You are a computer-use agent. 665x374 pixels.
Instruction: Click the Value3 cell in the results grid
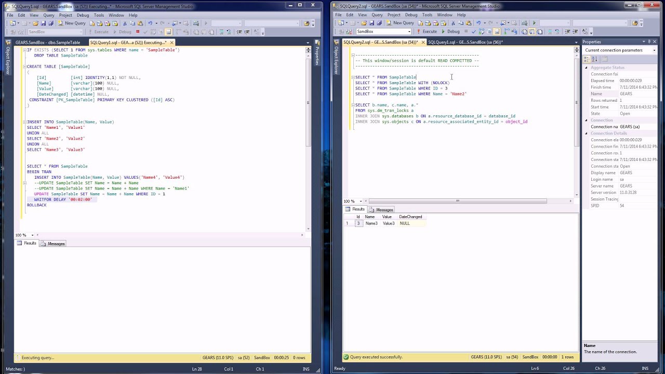pyautogui.click(x=389, y=223)
